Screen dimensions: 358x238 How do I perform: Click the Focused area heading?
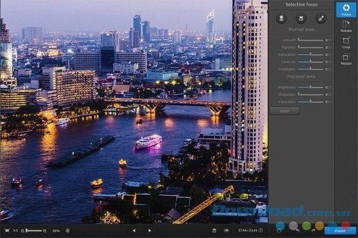301,76
